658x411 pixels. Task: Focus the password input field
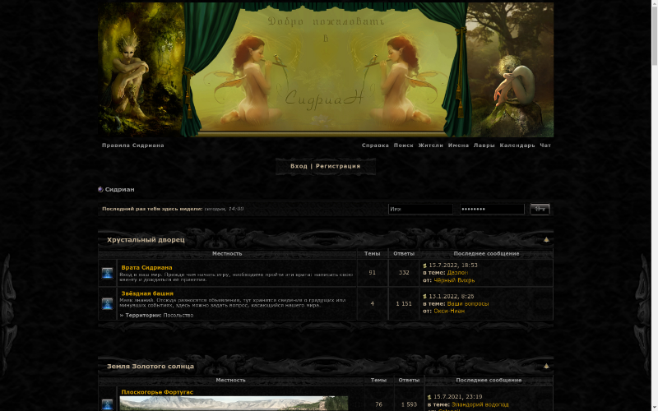[x=492, y=209]
